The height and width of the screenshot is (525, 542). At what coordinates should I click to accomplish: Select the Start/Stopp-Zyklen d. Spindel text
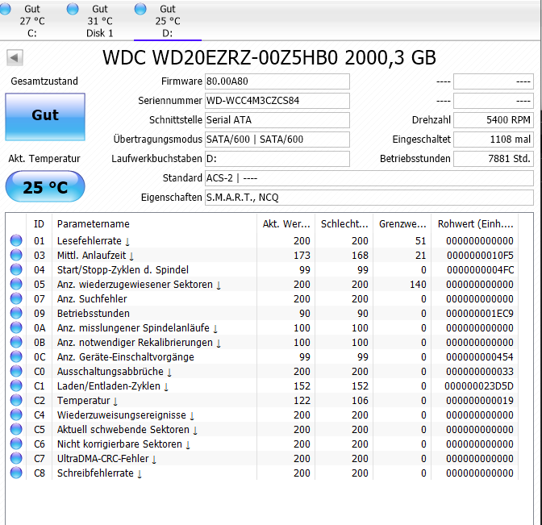123,269
